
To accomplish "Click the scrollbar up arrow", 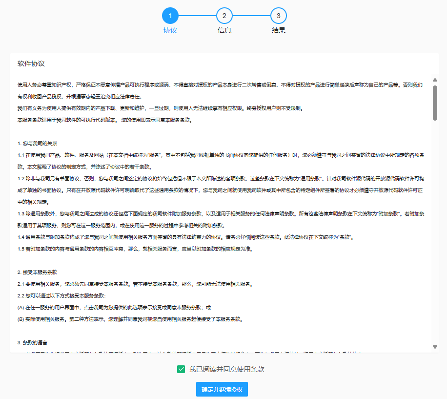I will point(435,80).
